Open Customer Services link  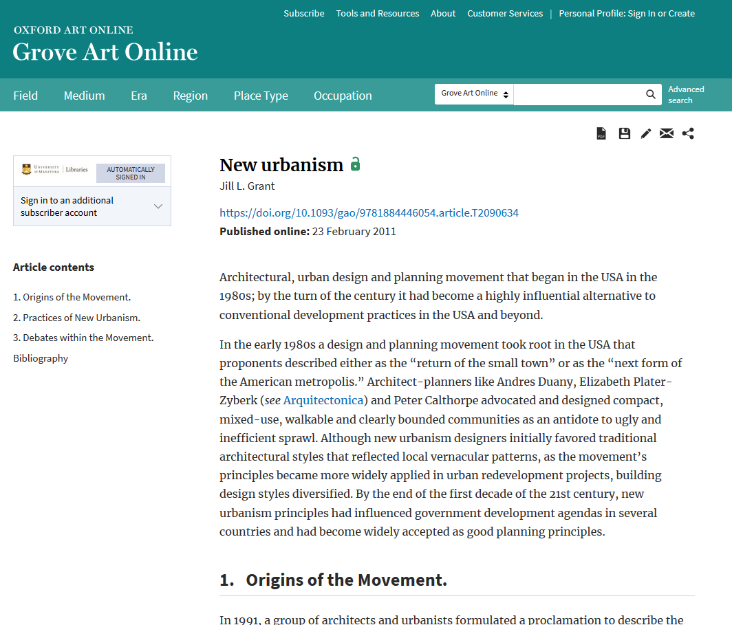click(x=505, y=14)
